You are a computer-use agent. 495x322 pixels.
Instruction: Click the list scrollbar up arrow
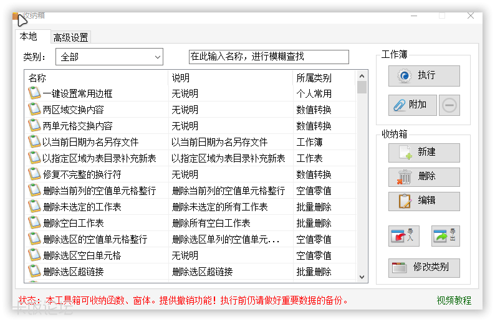click(x=362, y=76)
